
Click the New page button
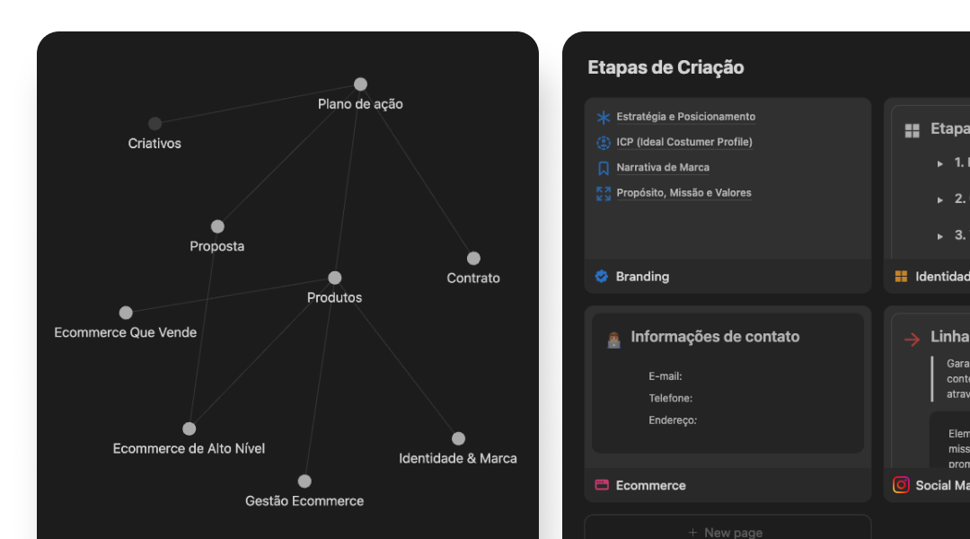coord(727,532)
